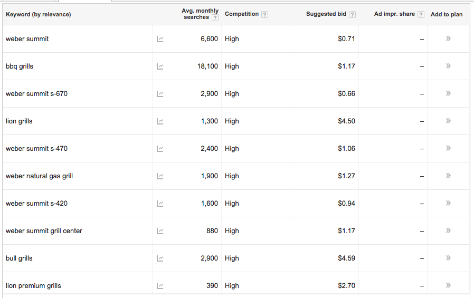View trend chart for lion premium grills
This screenshot has height=298, width=474.
coord(160,286)
